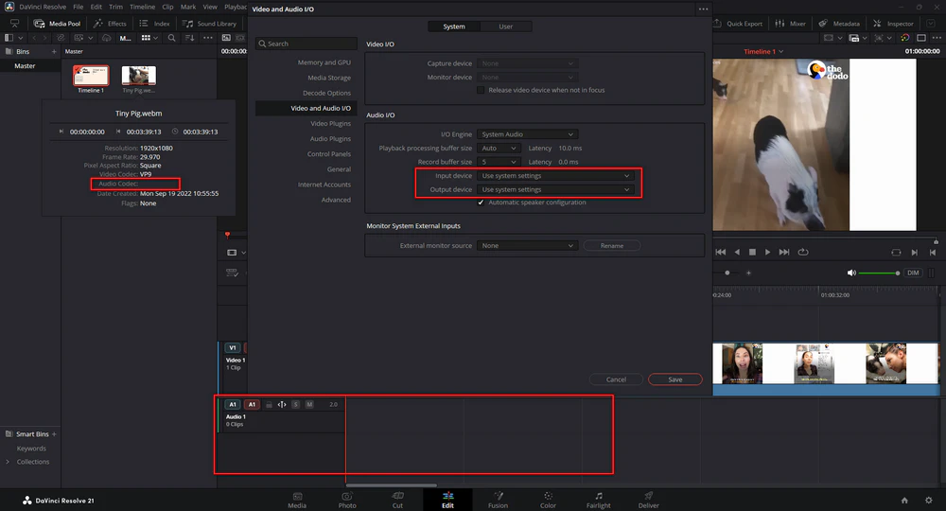Open External monitor source dropdown
Screen dimensions: 946x511
tap(527, 245)
